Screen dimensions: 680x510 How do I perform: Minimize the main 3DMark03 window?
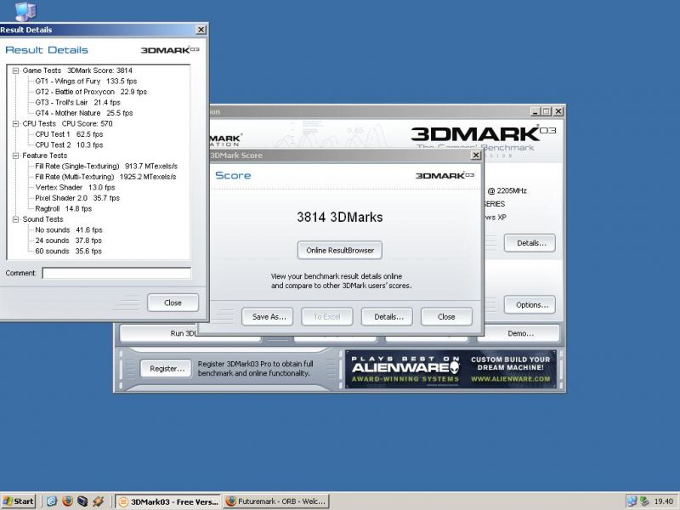[536, 111]
